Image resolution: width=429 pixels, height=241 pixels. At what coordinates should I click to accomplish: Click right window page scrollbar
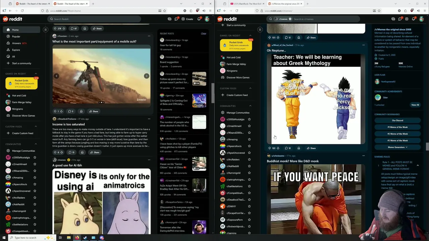click(x=427, y=147)
